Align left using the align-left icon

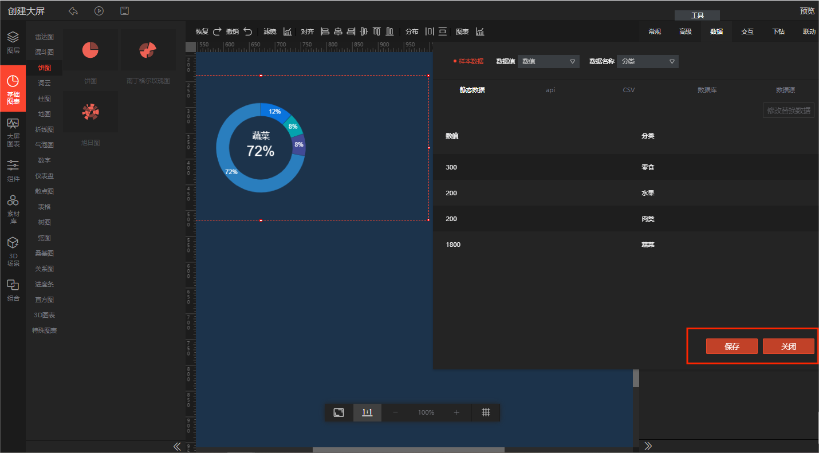pos(325,31)
